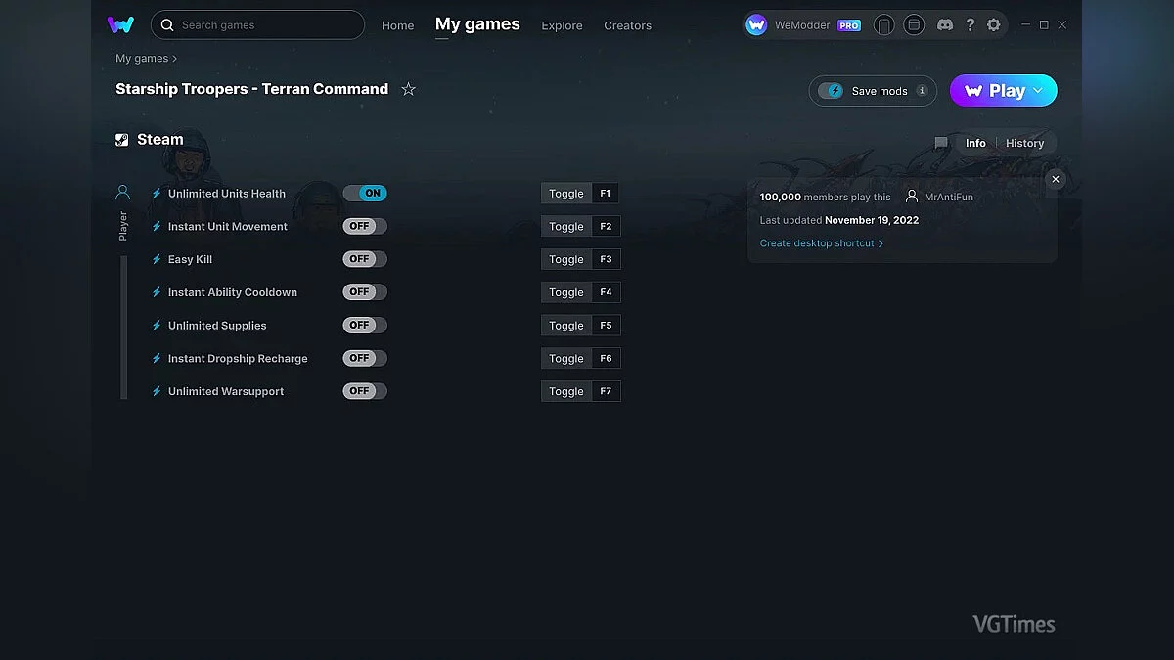
Task: Close the info panel
Action: pyautogui.click(x=1055, y=180)
